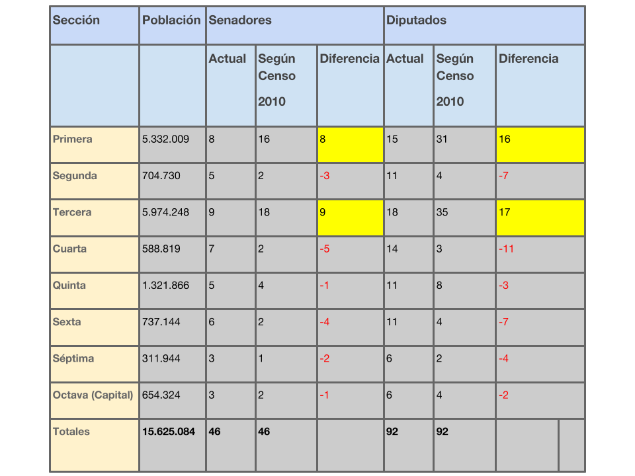Select population value 588.819

pos(161,249)
